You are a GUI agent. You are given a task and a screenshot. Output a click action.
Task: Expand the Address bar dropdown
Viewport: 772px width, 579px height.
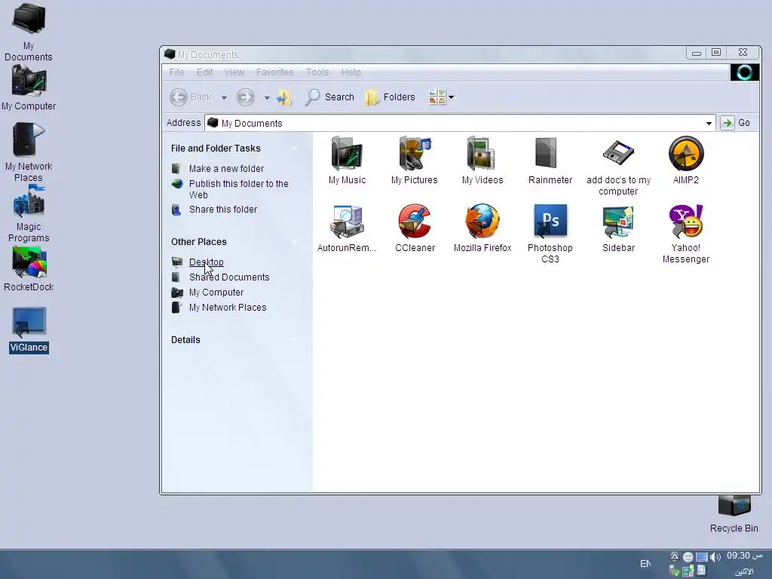709,123
